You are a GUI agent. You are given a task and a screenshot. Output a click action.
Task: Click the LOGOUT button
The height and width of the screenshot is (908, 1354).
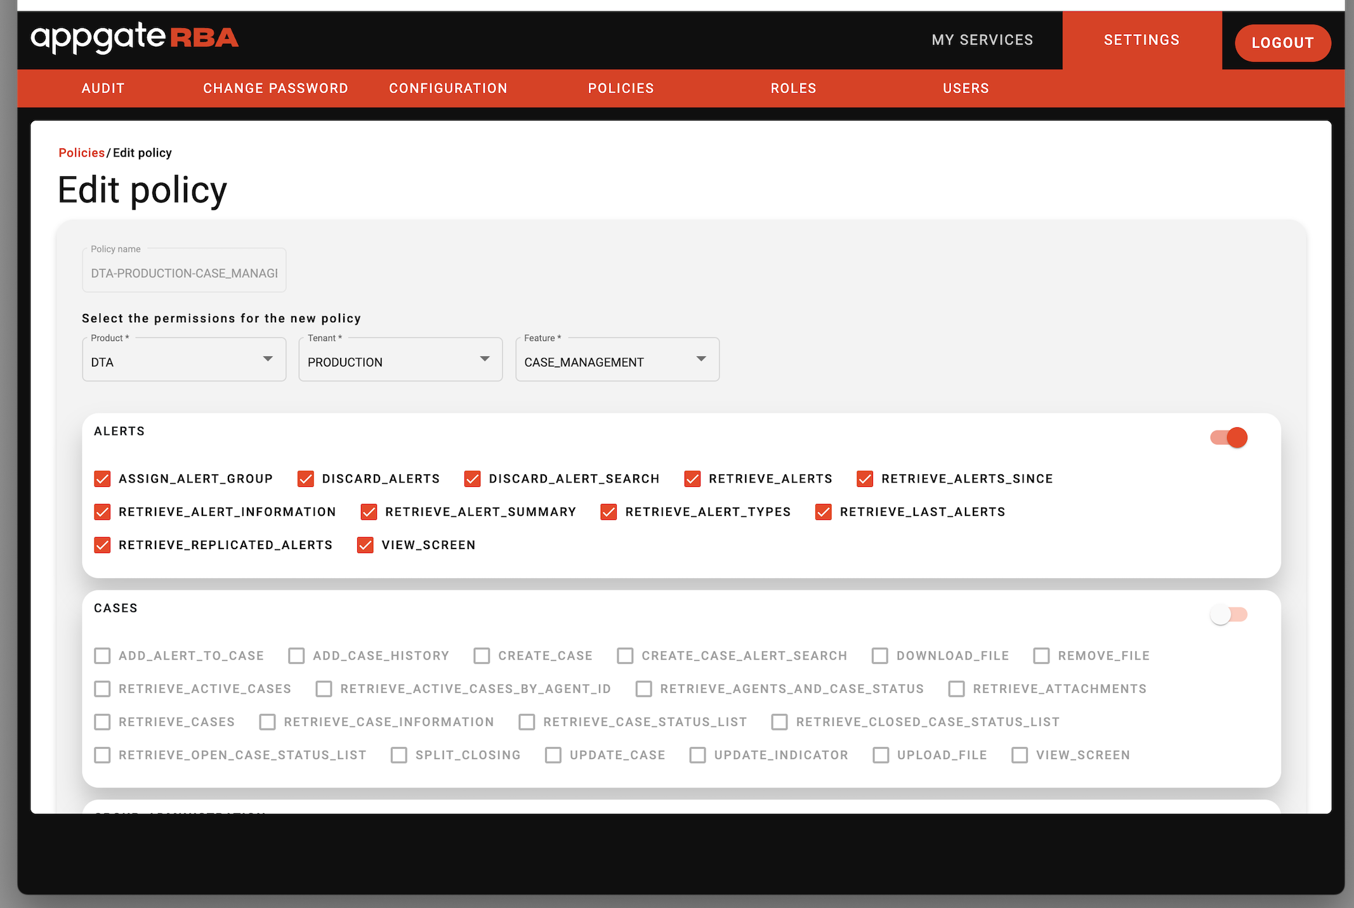click(1282, 43)
